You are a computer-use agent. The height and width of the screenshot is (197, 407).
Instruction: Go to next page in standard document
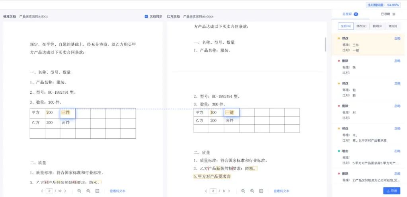point(65,191)
